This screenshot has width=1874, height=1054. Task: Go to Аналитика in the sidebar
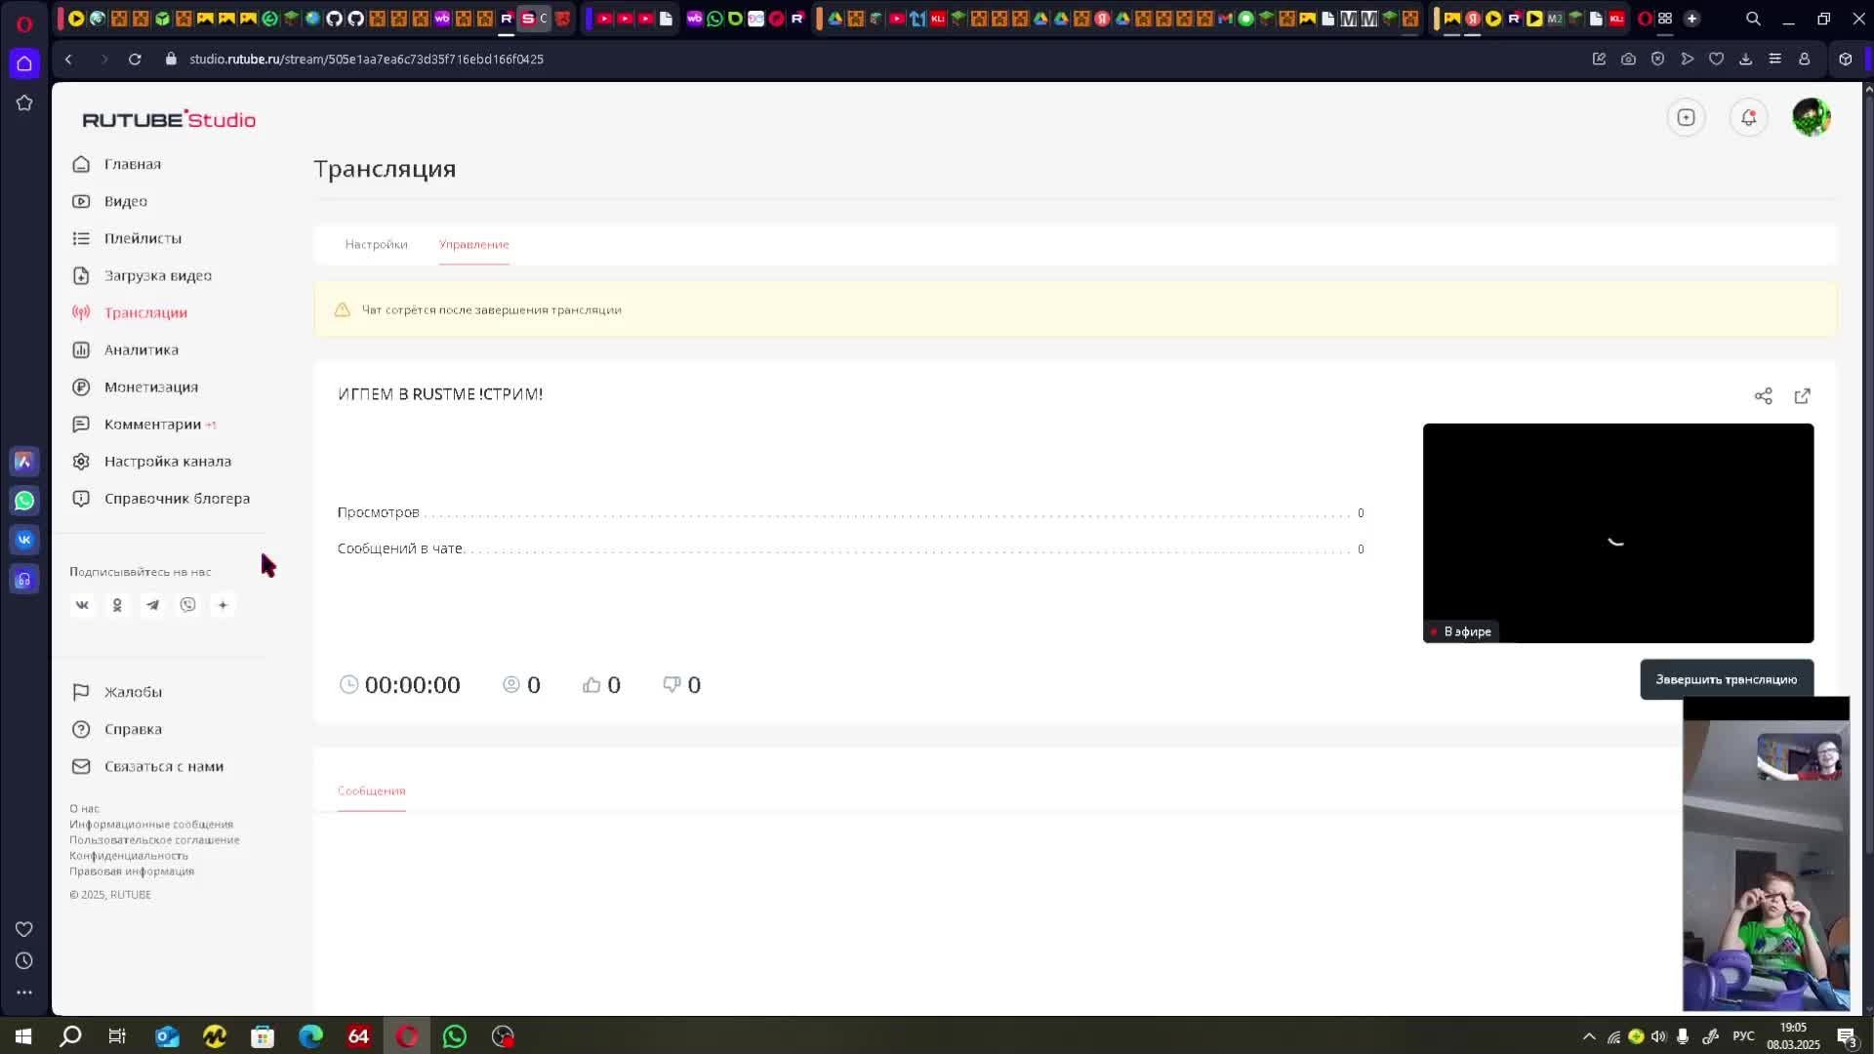tap(141, 350)
